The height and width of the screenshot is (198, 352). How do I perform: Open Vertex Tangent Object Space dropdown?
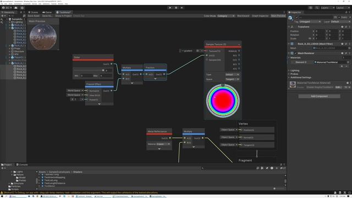tap(229, 145)
